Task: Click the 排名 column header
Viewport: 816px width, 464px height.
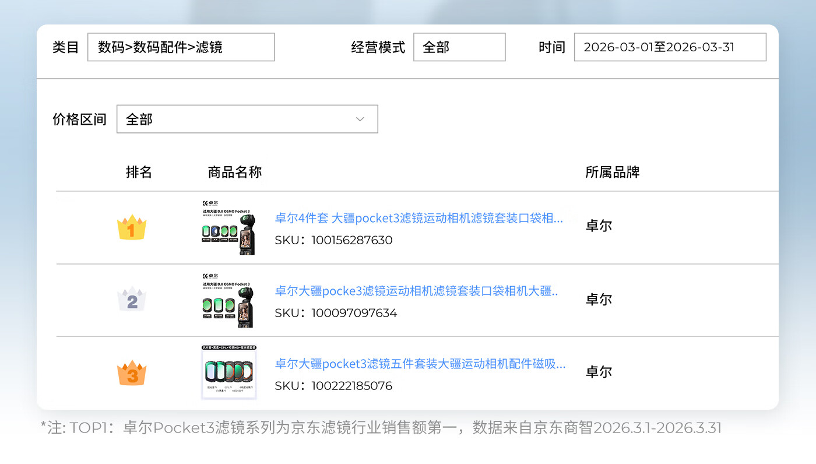Action: pyautogui.click(x=139, y=172)
